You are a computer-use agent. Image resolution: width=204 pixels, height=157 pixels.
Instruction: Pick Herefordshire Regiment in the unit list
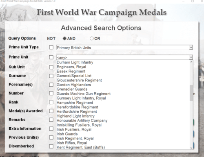point(123,107)
